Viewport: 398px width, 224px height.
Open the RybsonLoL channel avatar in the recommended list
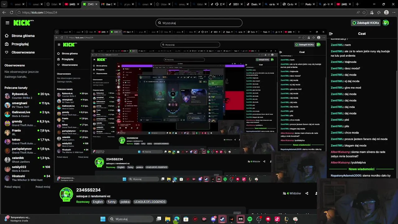7,96
